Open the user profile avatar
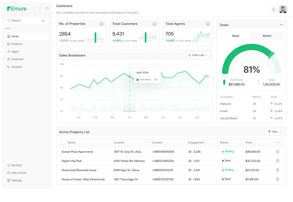The image size is (293, 202). tap(283, 9)
